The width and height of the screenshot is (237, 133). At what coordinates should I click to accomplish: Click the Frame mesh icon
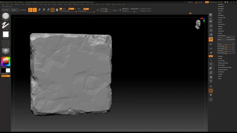pos(211,64)
